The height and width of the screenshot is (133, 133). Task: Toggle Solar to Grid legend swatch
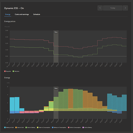pos(16,127)
